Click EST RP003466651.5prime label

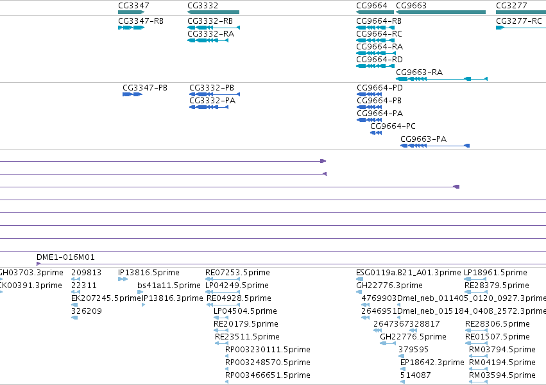coord(268,375)
